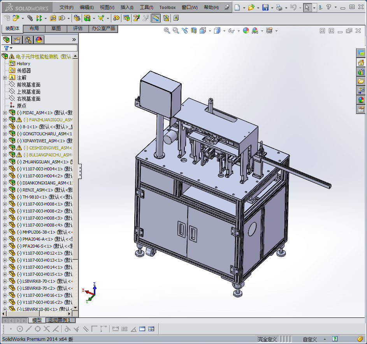Click the 自定义 status bar button

pos(310,339)
